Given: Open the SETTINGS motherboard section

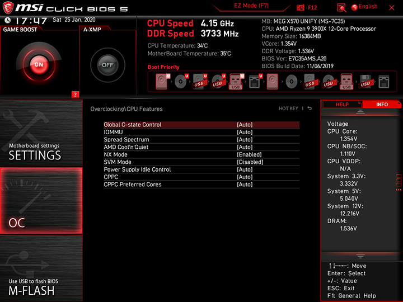Looking at the screenshot, I should [41, 133].
